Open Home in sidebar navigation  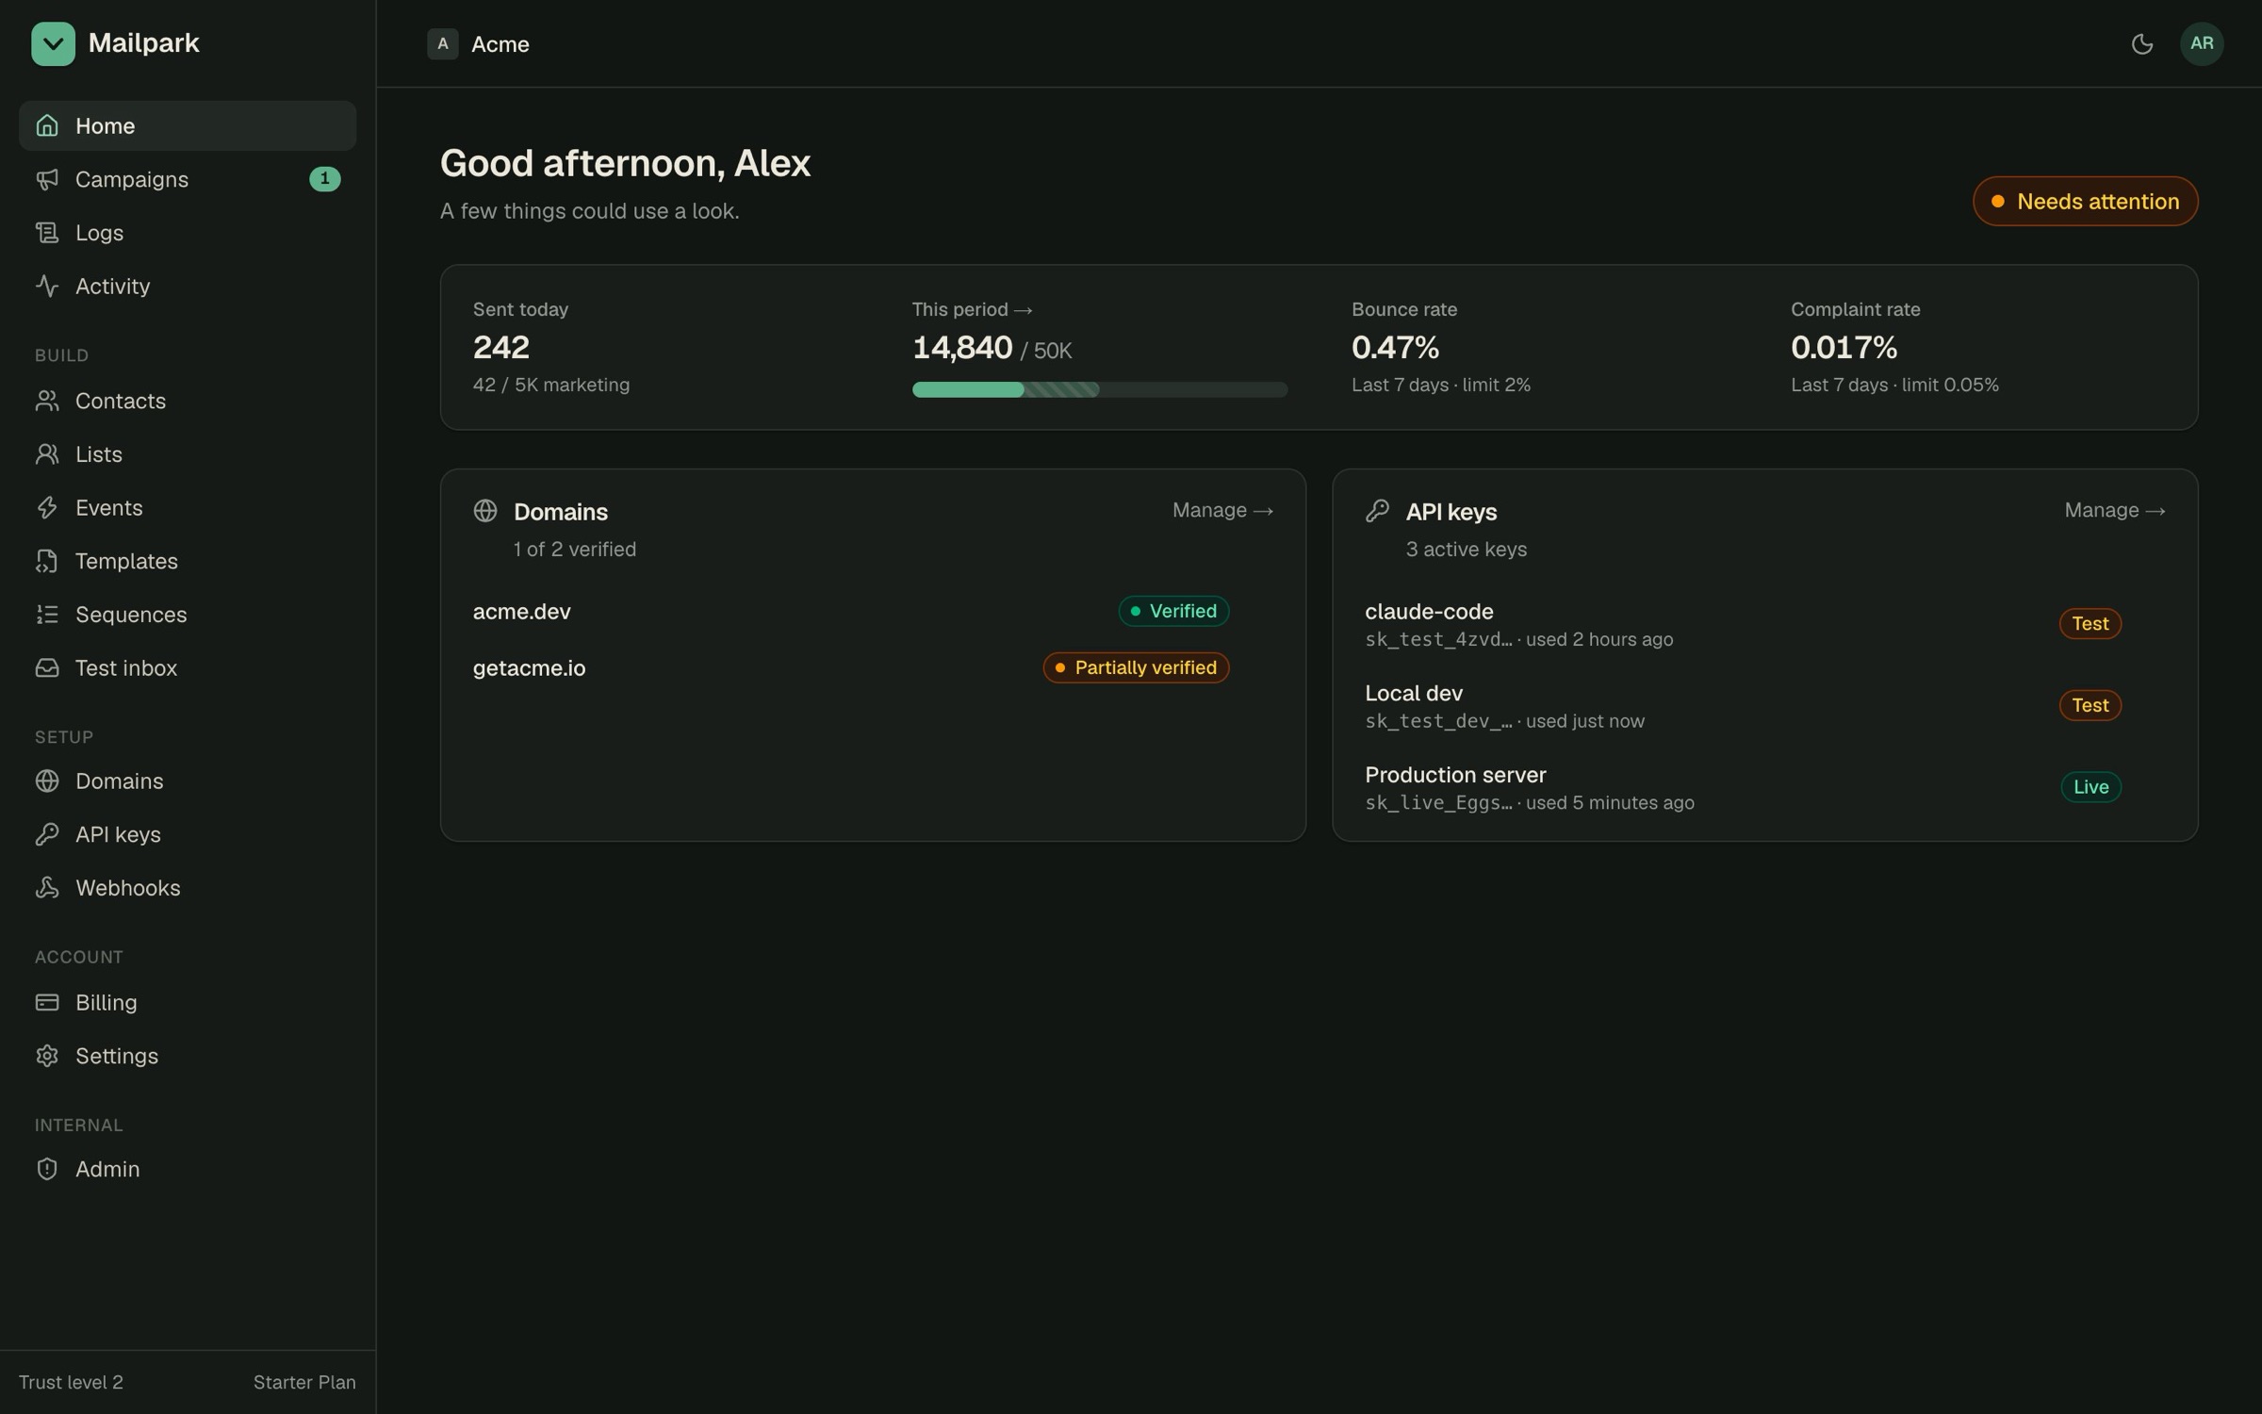(188, 125)
